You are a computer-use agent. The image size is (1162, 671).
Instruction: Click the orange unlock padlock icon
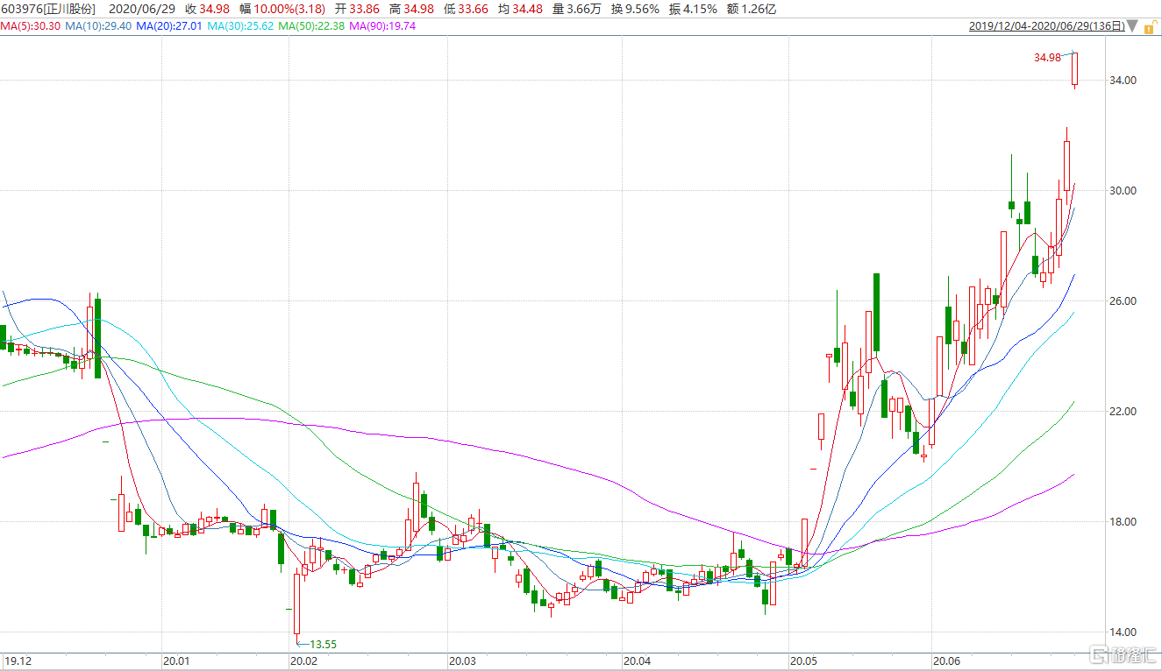[x=1149, y=26]
